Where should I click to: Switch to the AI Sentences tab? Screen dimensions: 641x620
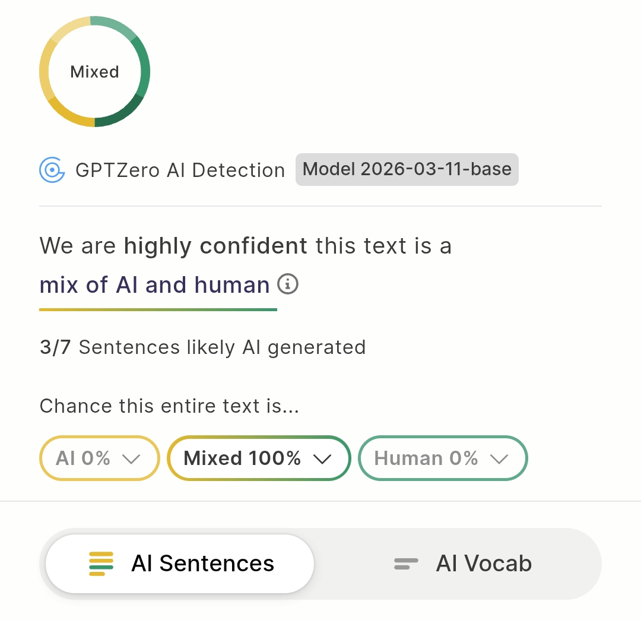179,564
